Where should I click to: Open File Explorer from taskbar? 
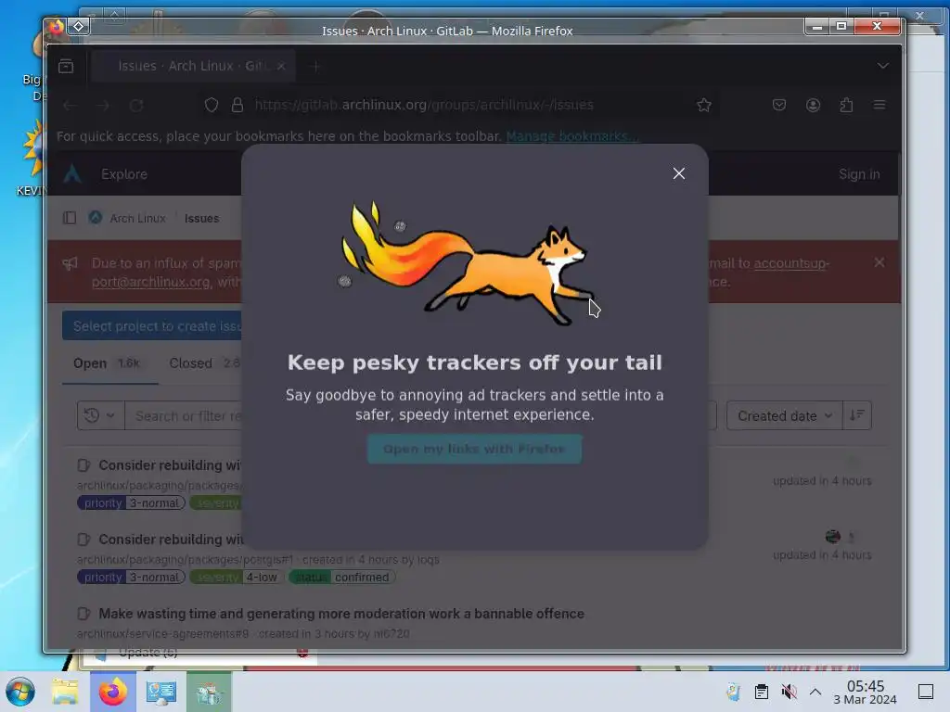click(x=65, y=692)
